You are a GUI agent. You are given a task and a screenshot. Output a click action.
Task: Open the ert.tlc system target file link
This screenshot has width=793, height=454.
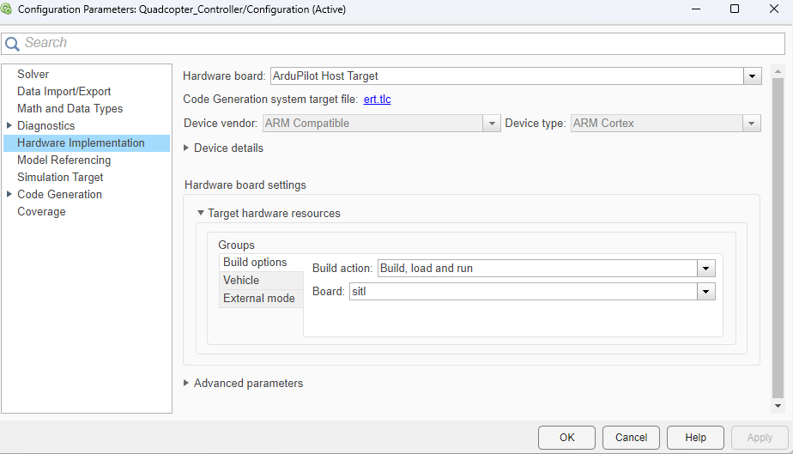tap(378, 99)
